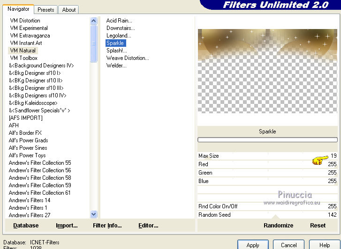This screenshot has width=341, height=249.
Task: Select Andrew's Filters 27
Action: pyautogui.click(x=30, y=215)
